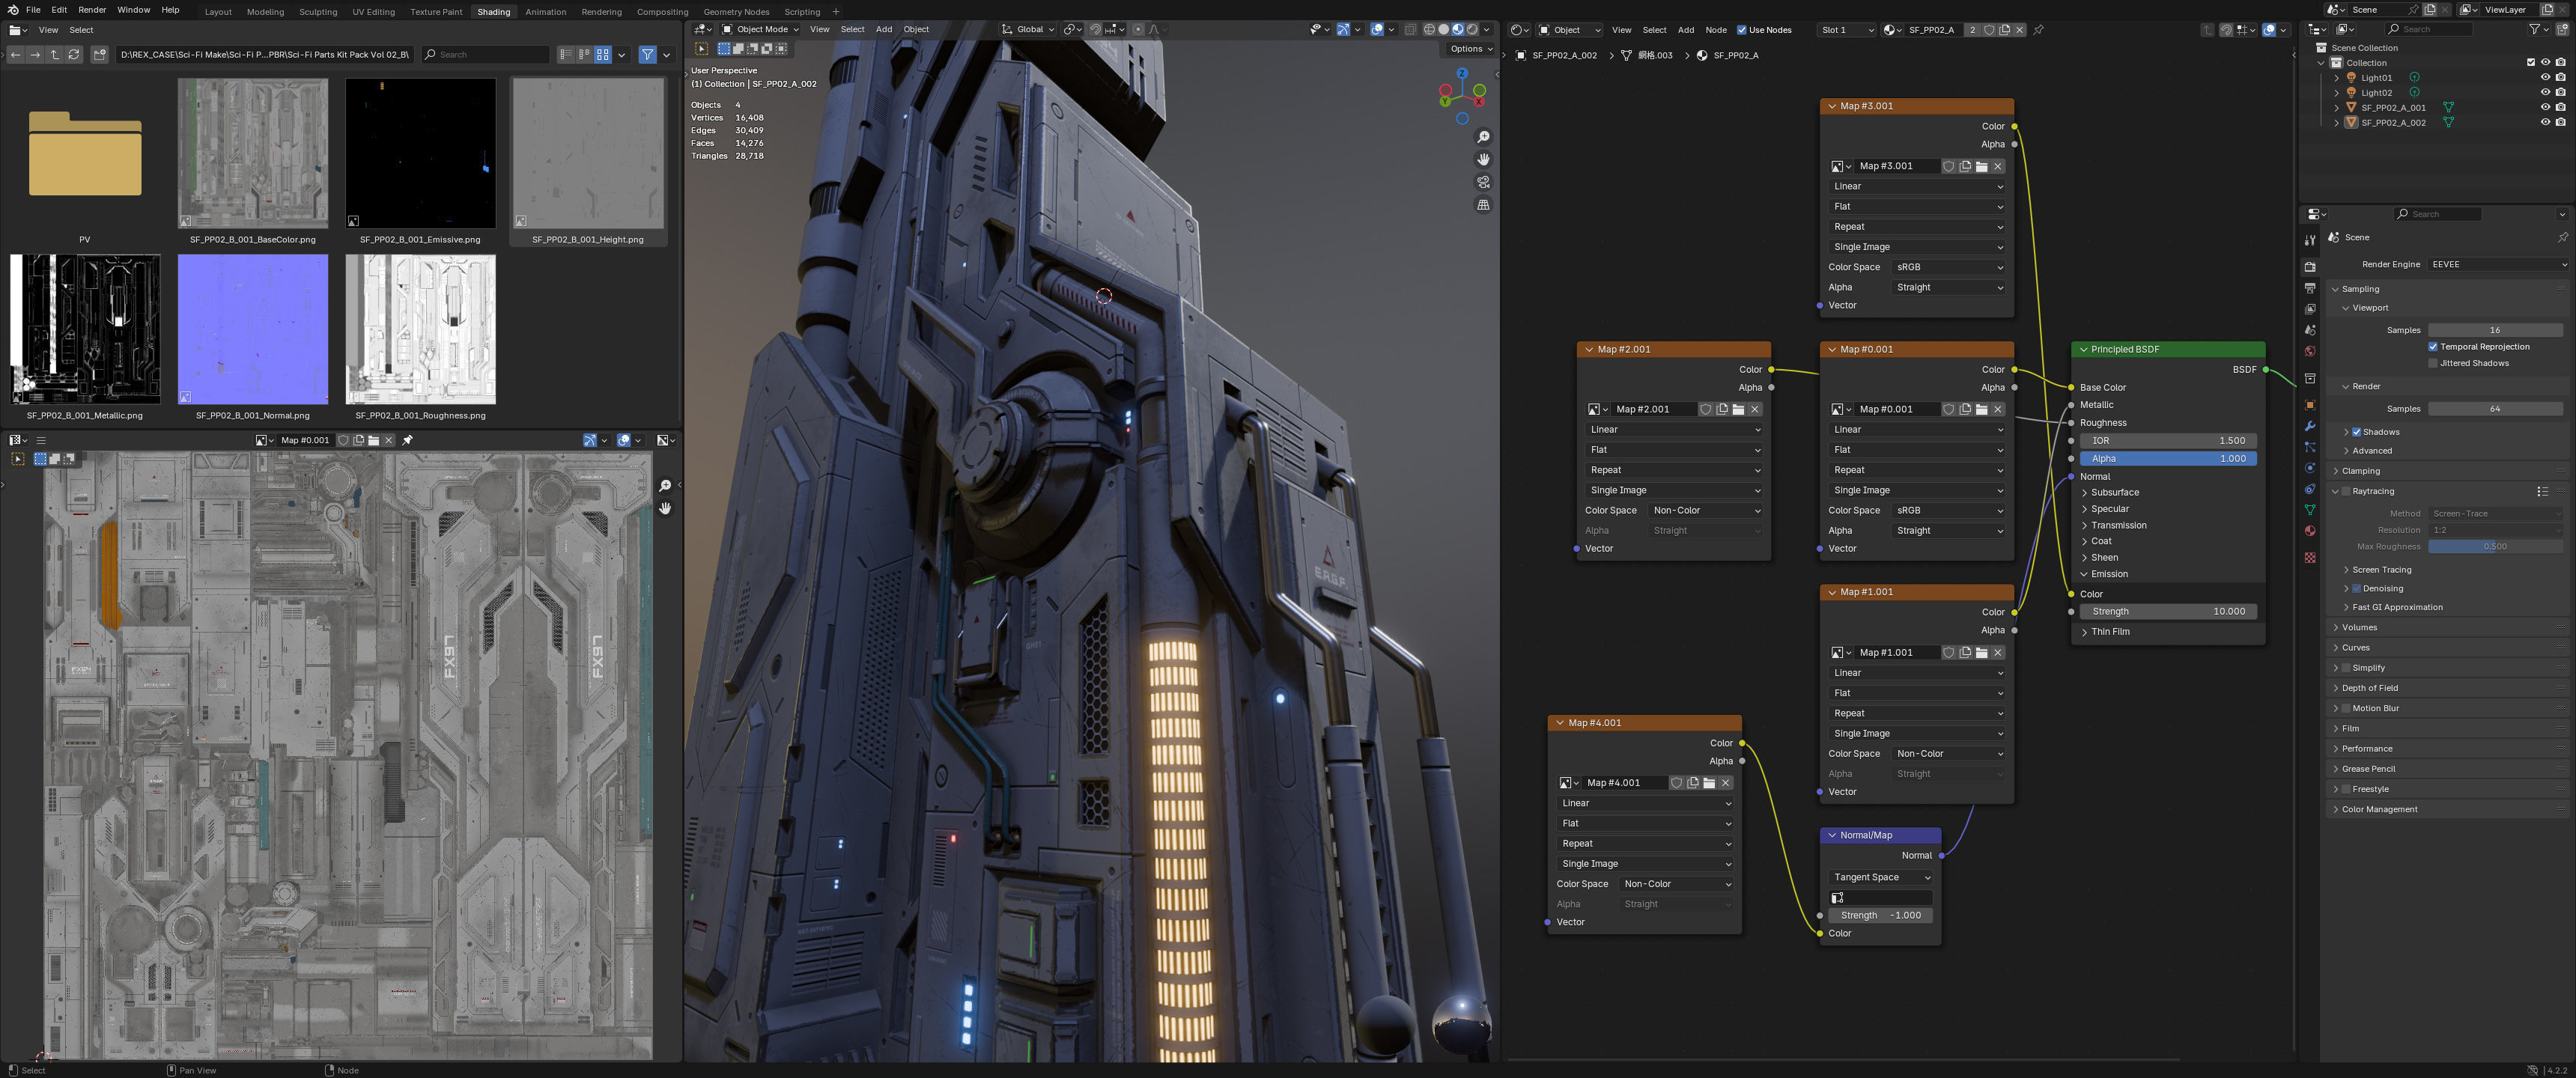2576x1078 pixels.
Task: Click the Options button in viewport
Action: [1469, 48]
